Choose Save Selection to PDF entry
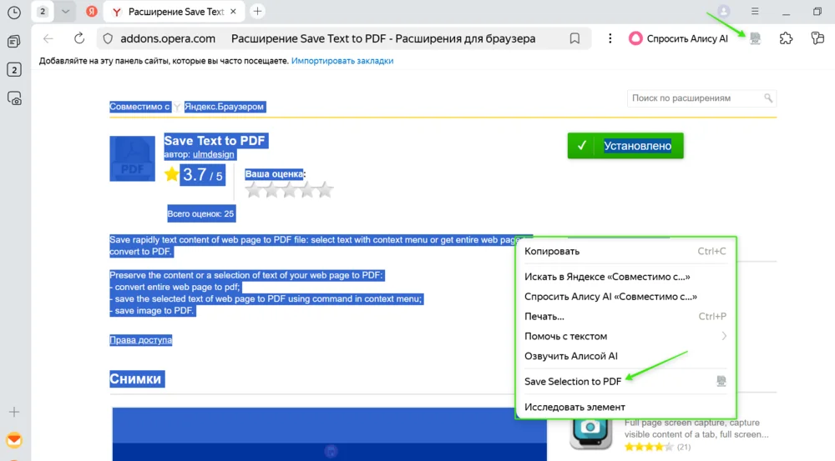This screenshot has width=835, height=461. tap(625, 381)
